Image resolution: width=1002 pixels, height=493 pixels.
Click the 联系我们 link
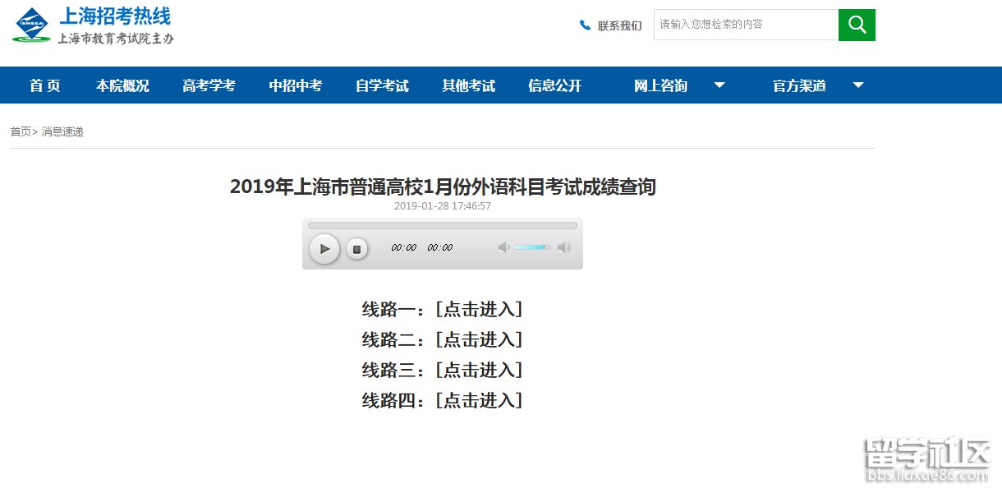click(x=619, y=25)
